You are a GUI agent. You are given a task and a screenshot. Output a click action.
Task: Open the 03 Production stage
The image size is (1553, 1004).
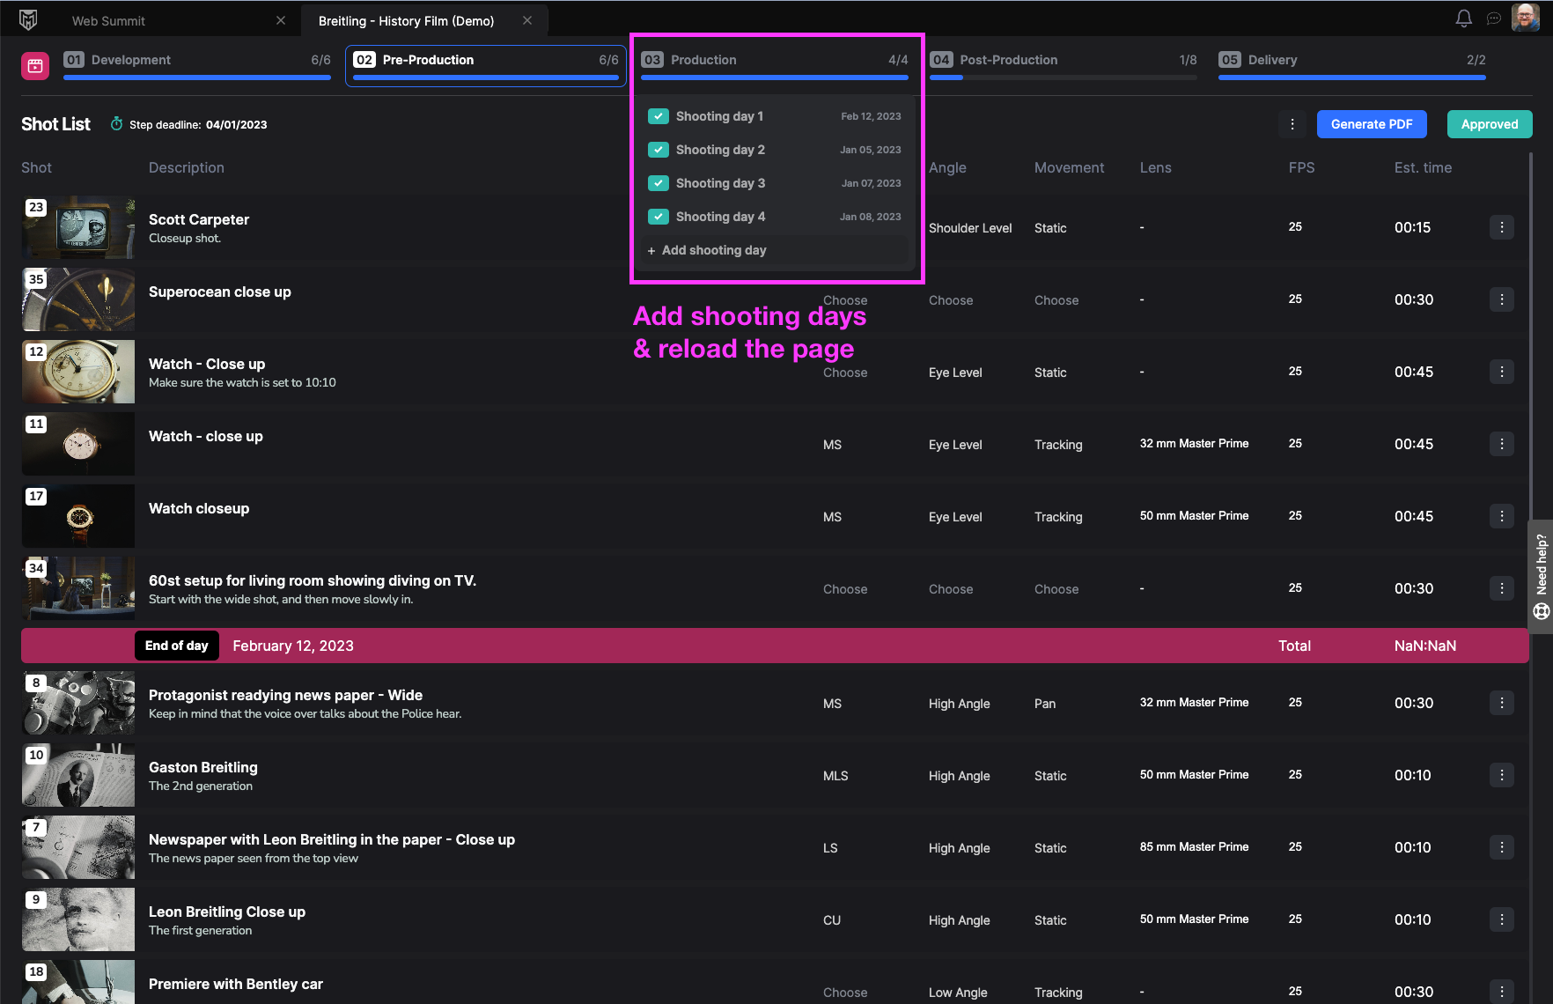click(775, 66)
